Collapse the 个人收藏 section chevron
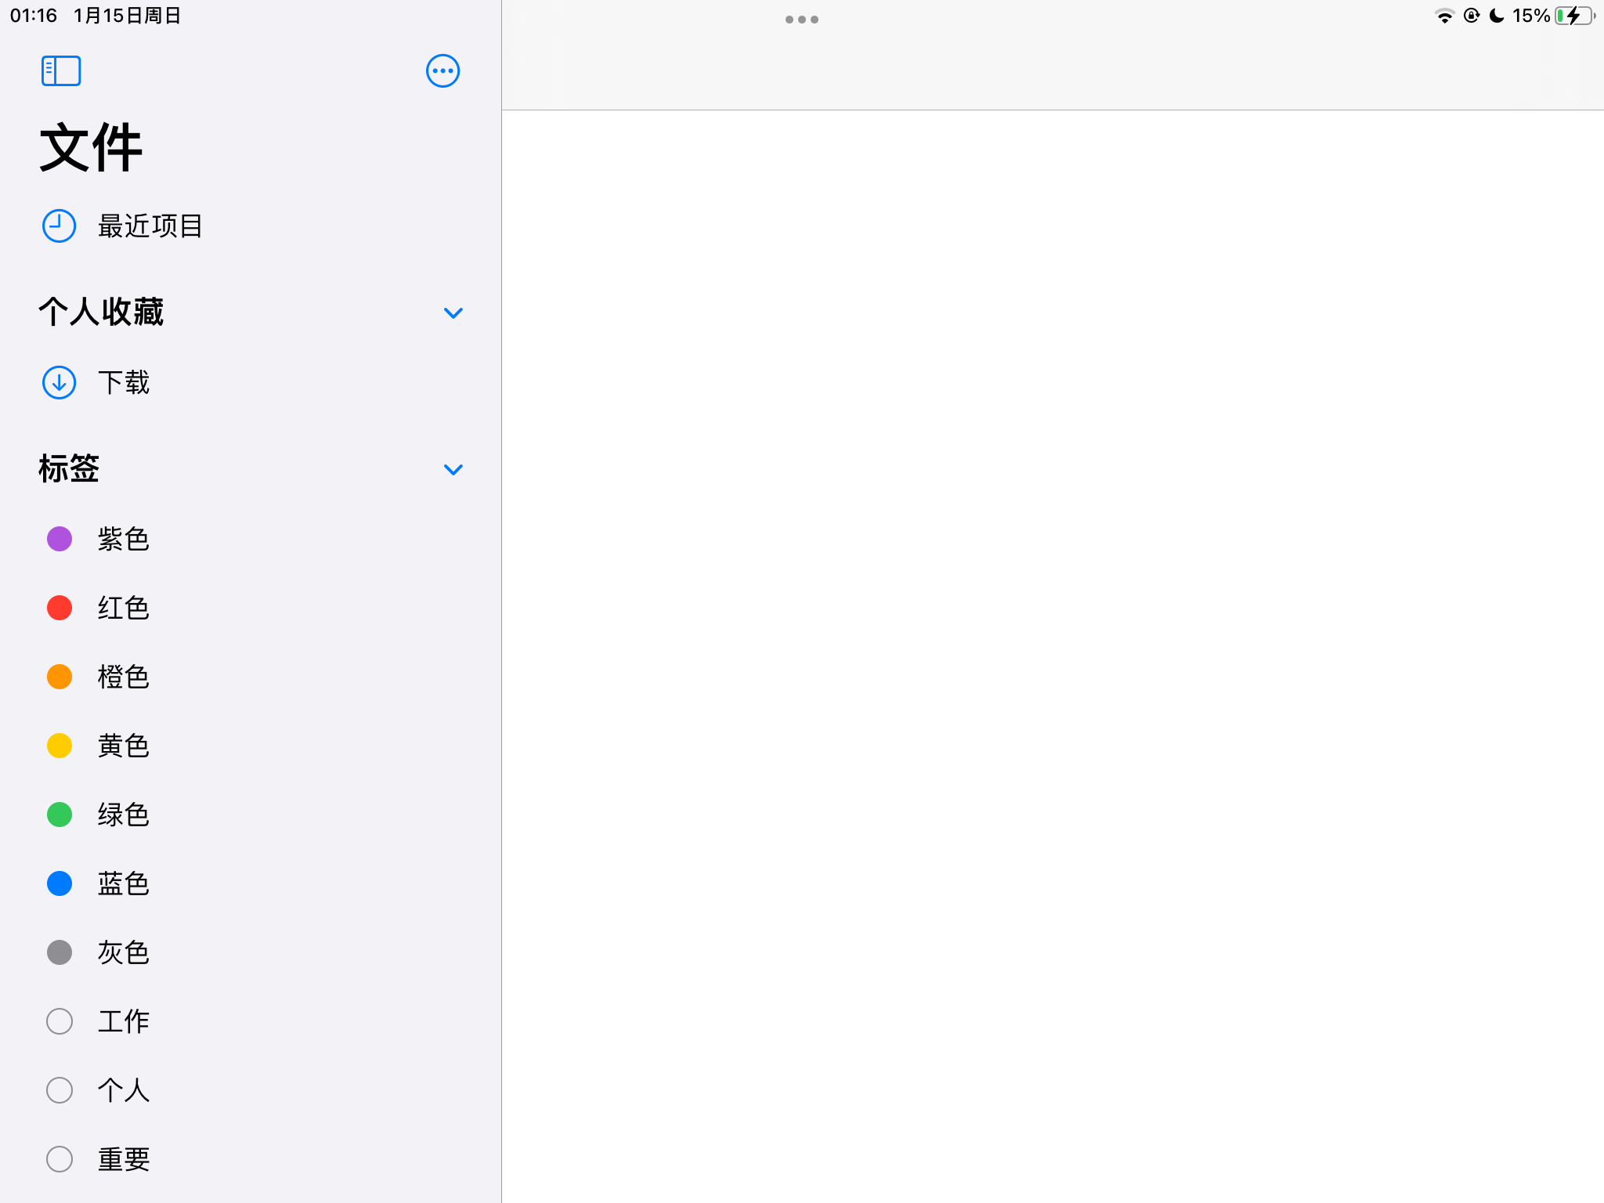Screen dimensions: 1604x1203 click(x=453, y=312)
